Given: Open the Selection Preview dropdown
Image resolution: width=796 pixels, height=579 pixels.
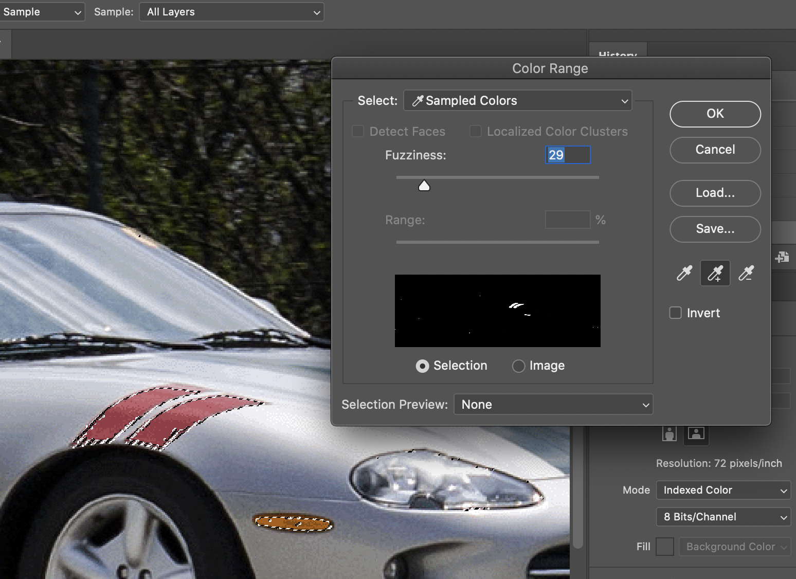Looking at the screenshot, I should tap(553, 405).
